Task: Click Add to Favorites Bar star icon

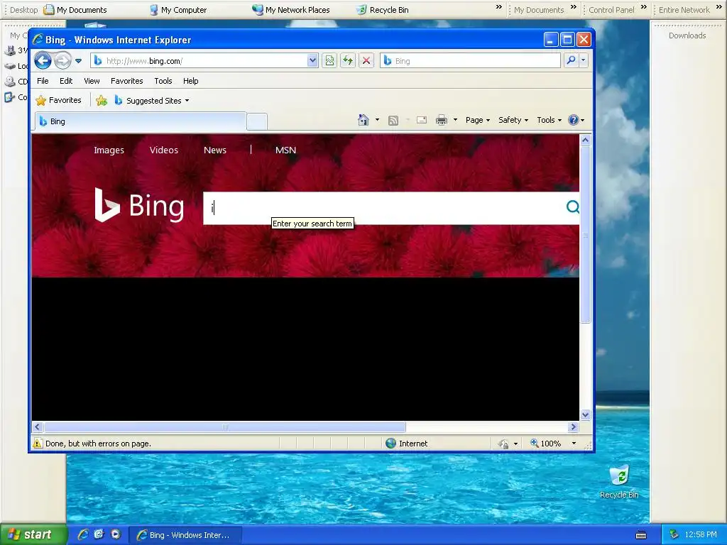Action: 101,101
